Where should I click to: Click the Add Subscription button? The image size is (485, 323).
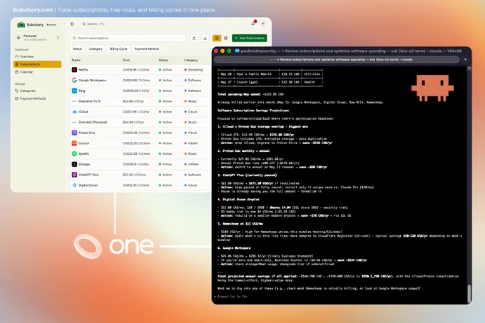point(250,38)
